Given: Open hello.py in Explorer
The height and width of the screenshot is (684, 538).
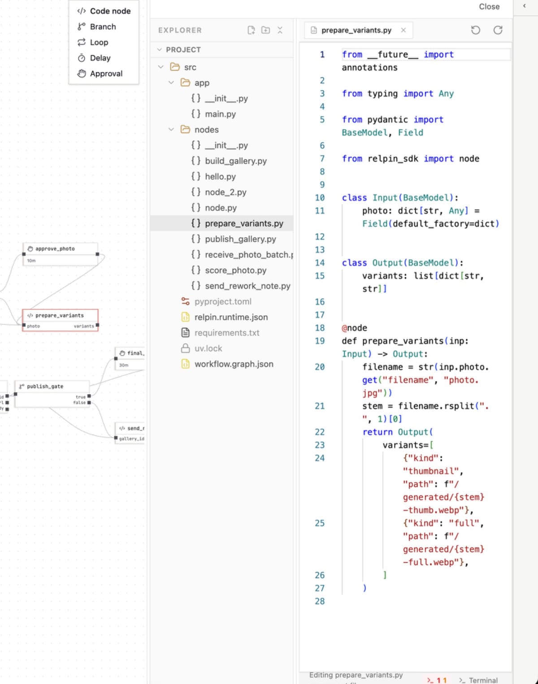Looking at the screenshot, I should pos(222,176).
